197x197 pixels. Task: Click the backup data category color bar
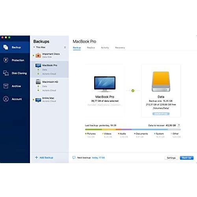click(x=133, y=130)
